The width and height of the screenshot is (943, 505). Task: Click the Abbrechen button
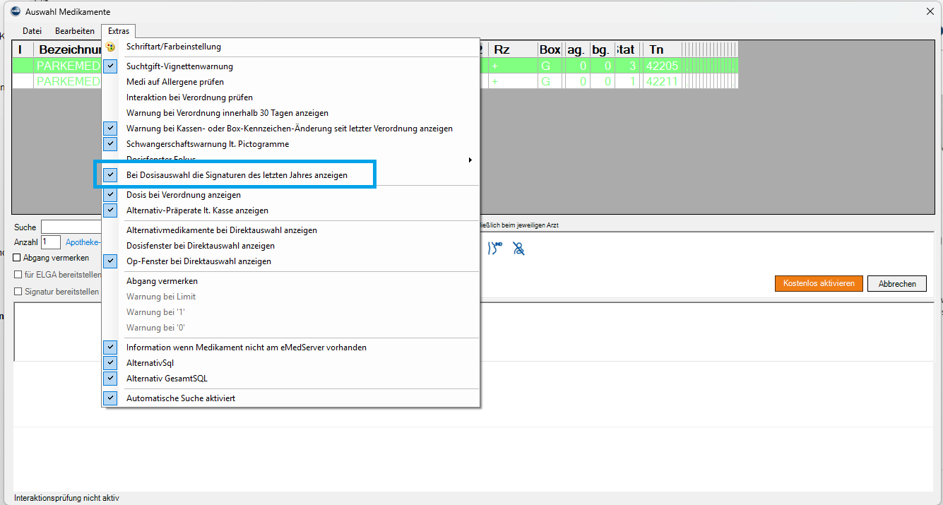coord(896,283)
